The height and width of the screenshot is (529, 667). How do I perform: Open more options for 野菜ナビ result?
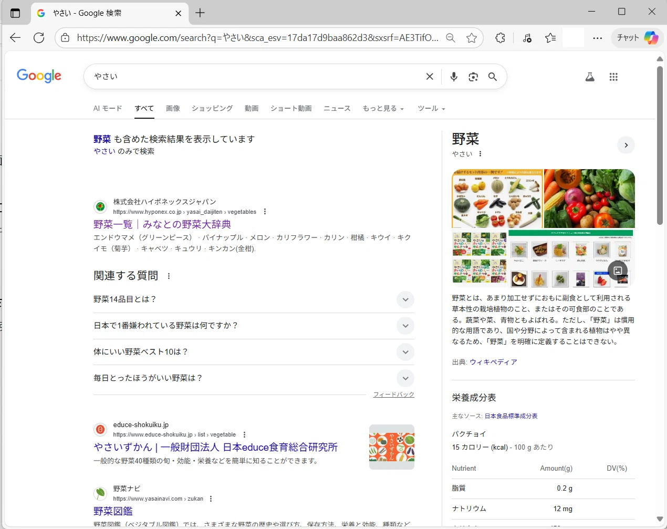click(x=211, y=499)
